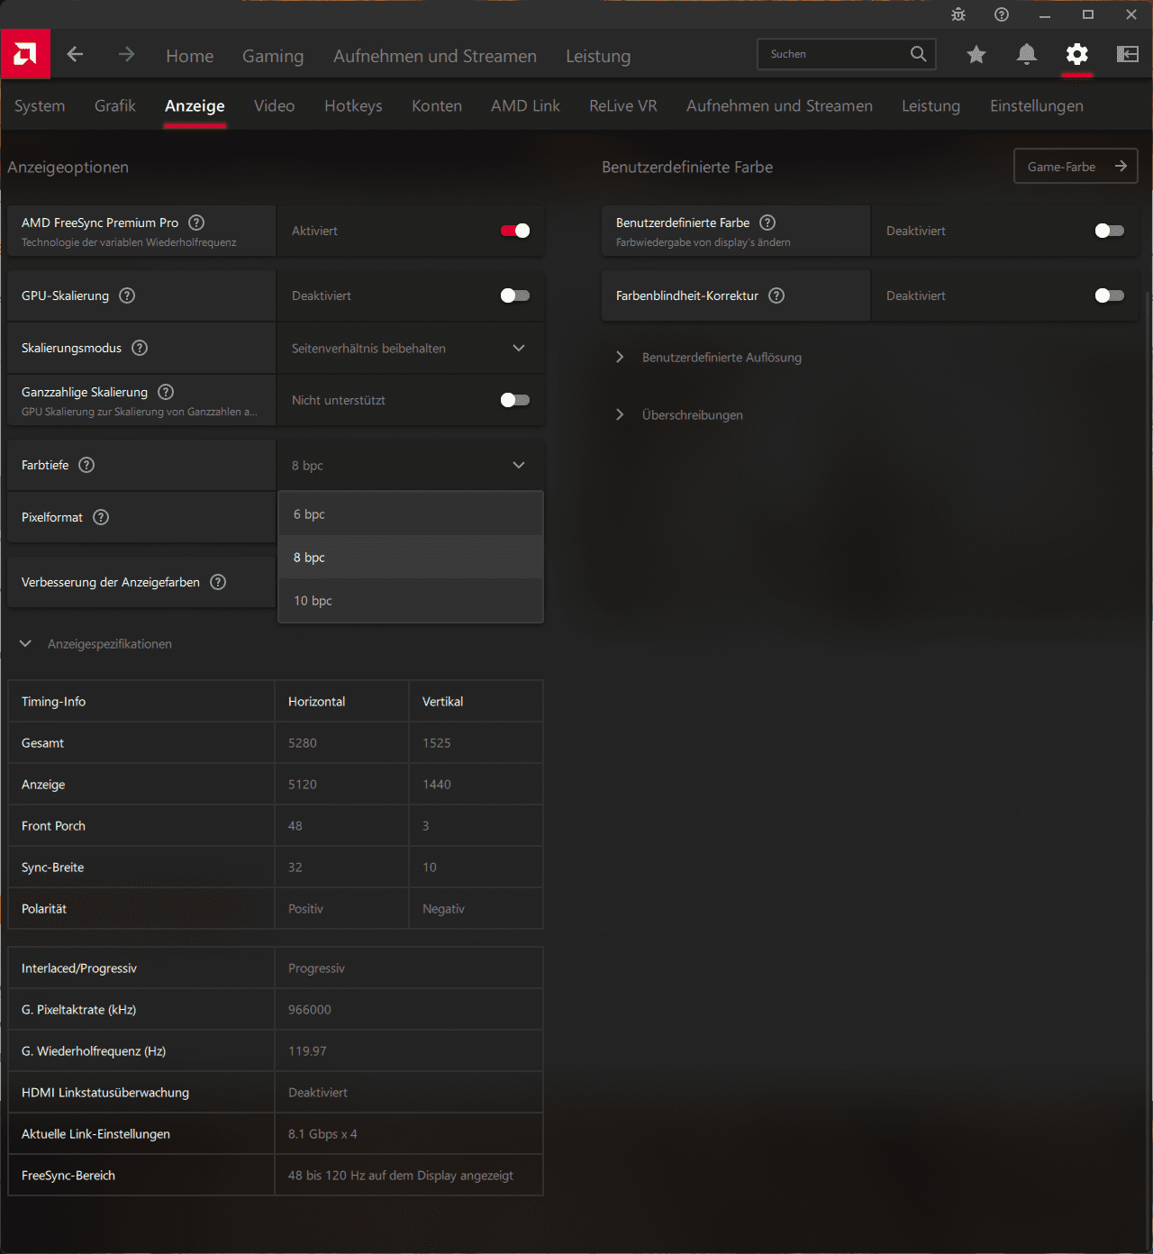The width and height of the screenshot is (1153, 1254).
Task: Open settings gear icon
Action: pyautogui.click(x=1076, y=55)
